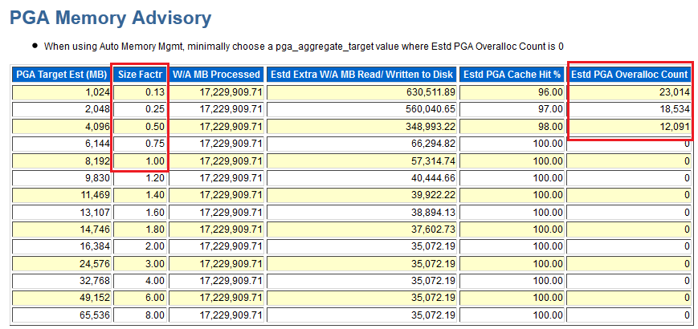The image size is (698, 329).
Task: Click the 37,602.73 disk read/write cell
Action: (x=361, y=229)
